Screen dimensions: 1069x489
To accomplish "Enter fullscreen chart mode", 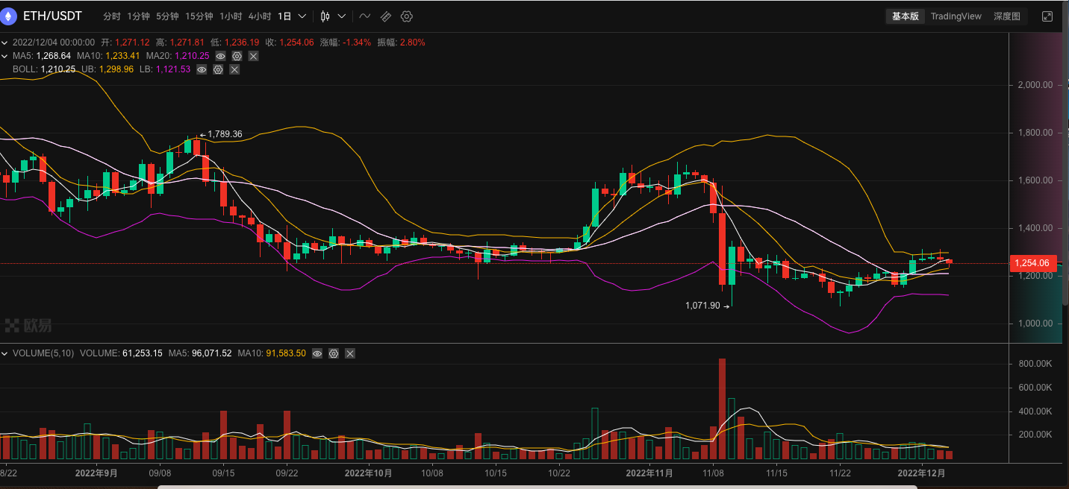I will [1047, 16].
